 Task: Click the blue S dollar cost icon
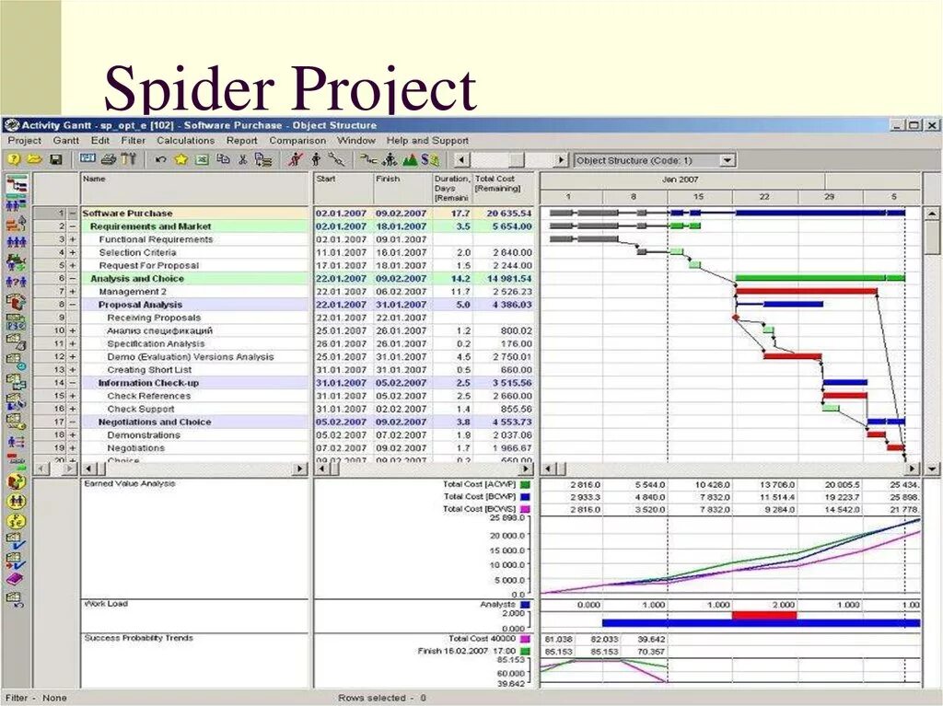[429, 159]
